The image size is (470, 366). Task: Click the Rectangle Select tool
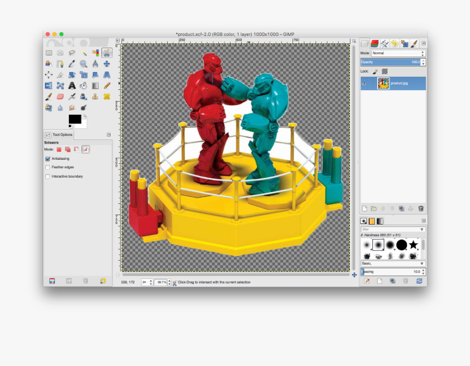(x=49, y=53)
